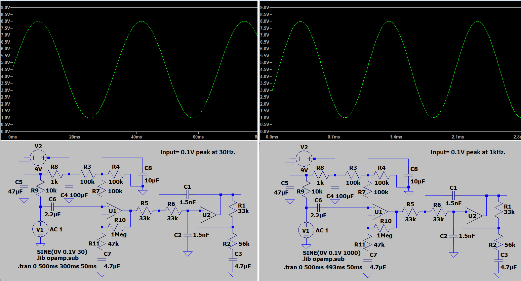The width and height of the screenshot is (521, 281).
Task: Select resistor R8 symbol in the 30Hz schematic
Action: coord(54,174)
